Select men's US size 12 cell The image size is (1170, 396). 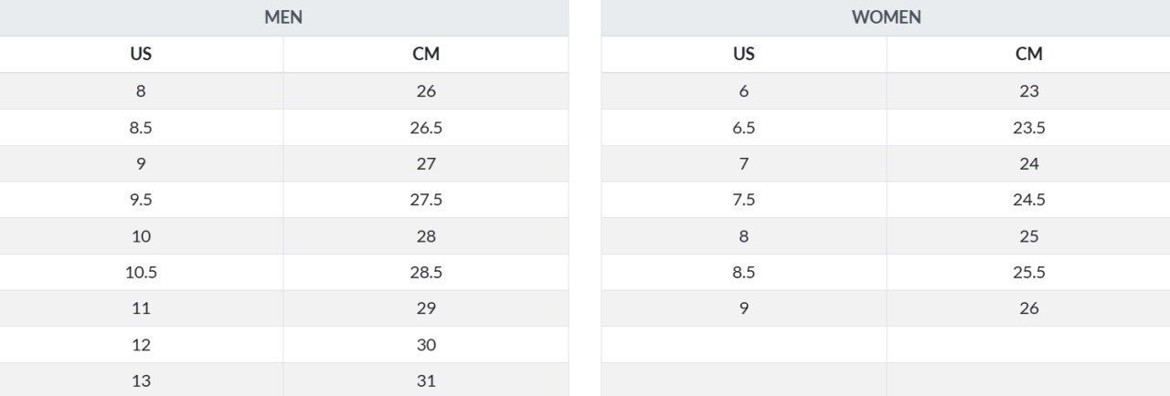coord(141,345)
